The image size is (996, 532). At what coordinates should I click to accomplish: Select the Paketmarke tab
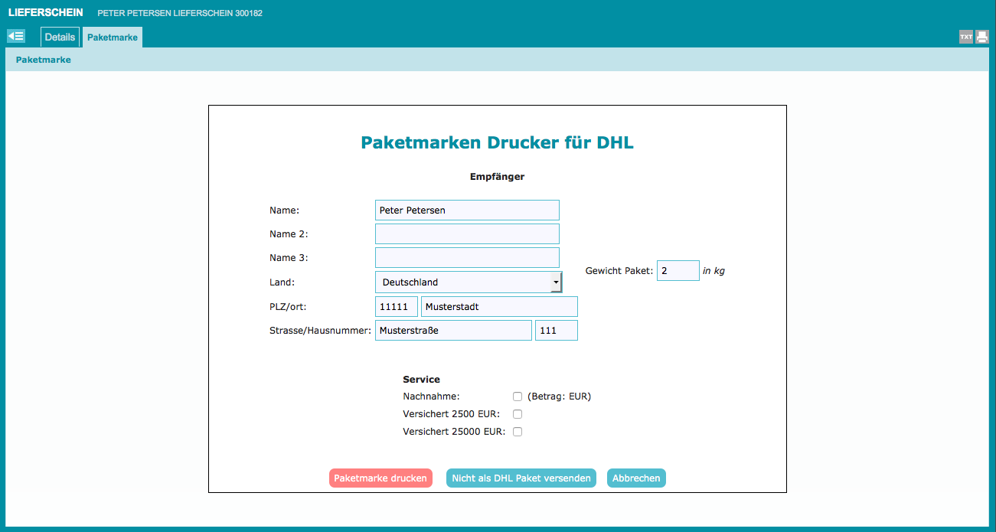113,37
